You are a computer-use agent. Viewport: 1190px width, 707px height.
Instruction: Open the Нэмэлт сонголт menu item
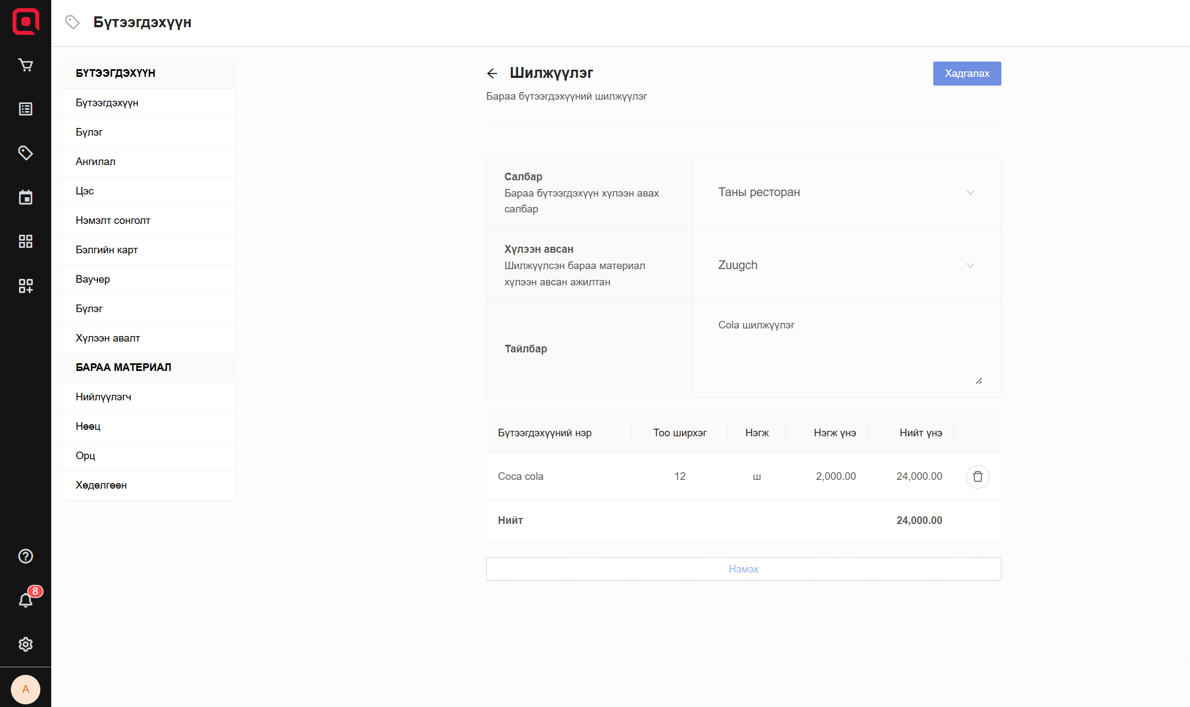coord(113,221)
